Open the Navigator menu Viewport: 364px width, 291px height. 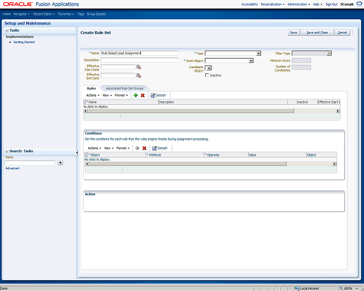(22, 14)
